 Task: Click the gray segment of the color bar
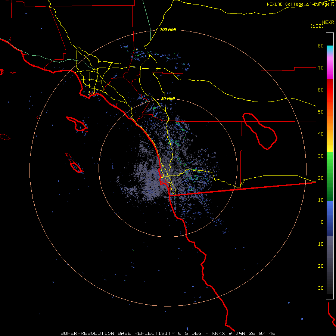click(x=330, y=265)
